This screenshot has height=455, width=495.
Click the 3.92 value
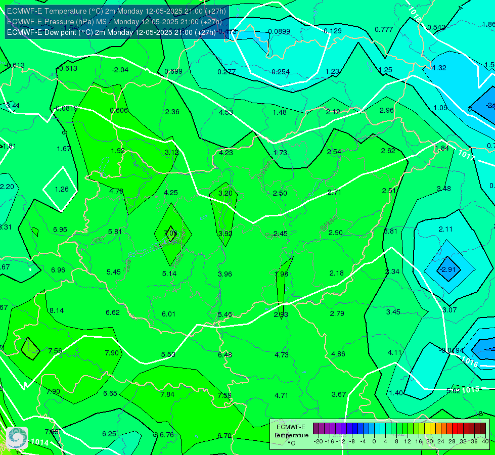(226, 234)
